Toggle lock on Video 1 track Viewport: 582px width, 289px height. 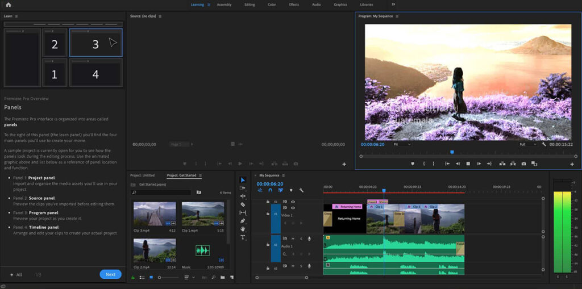[267, 213]
